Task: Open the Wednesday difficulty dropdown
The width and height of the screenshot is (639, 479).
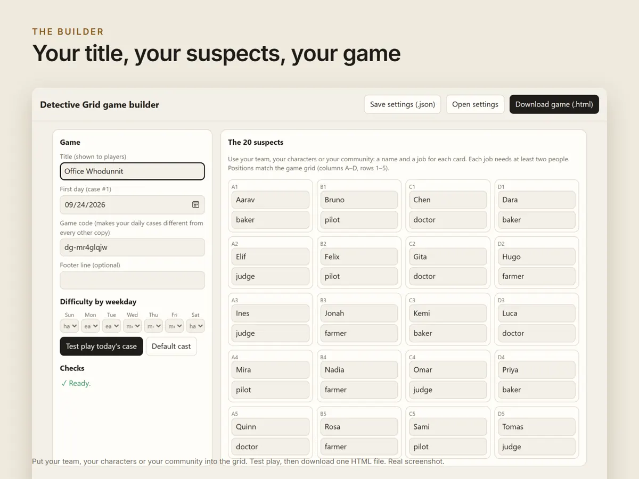Action: pos(133,326)
